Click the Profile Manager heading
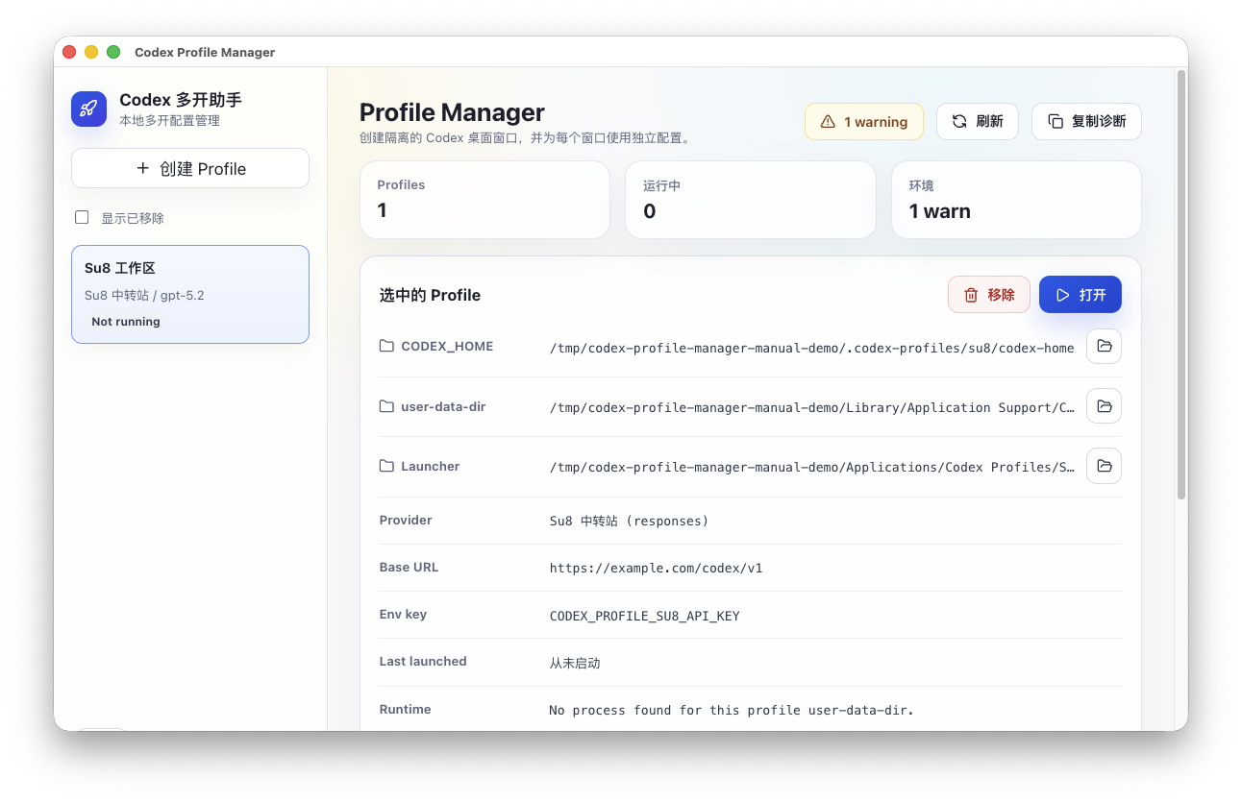Viewport: 1242px width, 802px height. click(452, 112)
